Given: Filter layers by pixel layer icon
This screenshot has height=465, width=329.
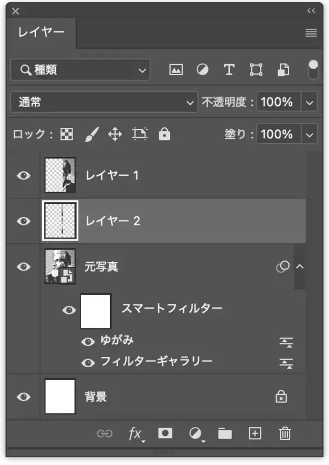Looking at the screenshot, I should [x=176, y=70].
